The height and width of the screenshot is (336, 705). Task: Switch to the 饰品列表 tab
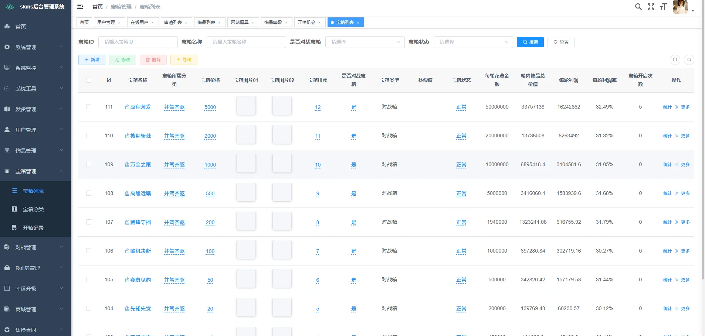pyautogui.click(x=207, y=22)
